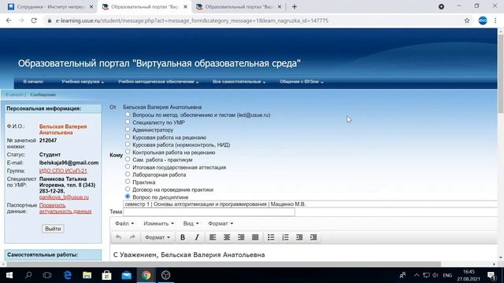The image size is (504, 283).
Task: Open Mail app from taskbar
Action: [x=126, y=275]
